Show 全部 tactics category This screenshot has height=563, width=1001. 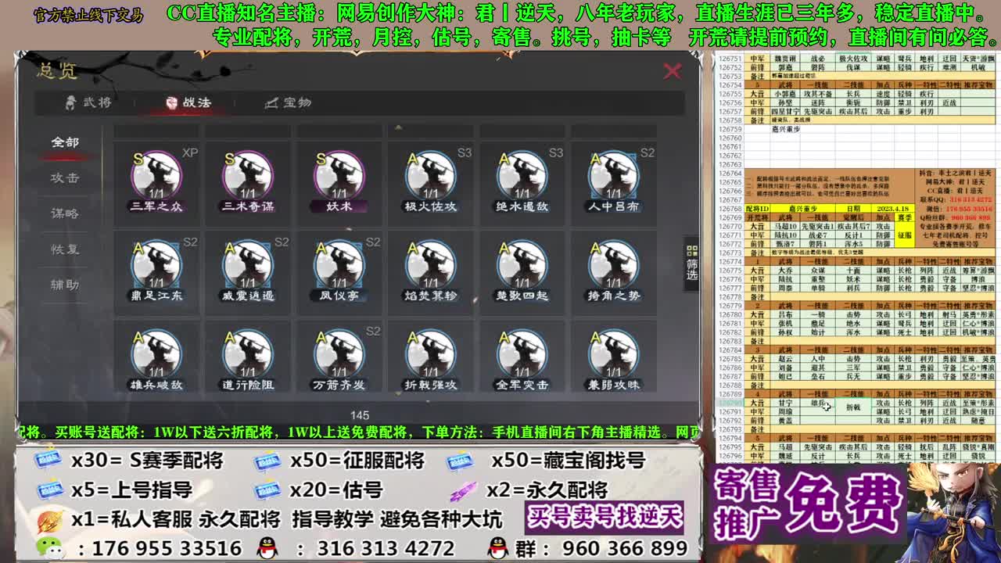tap(65, 142)
